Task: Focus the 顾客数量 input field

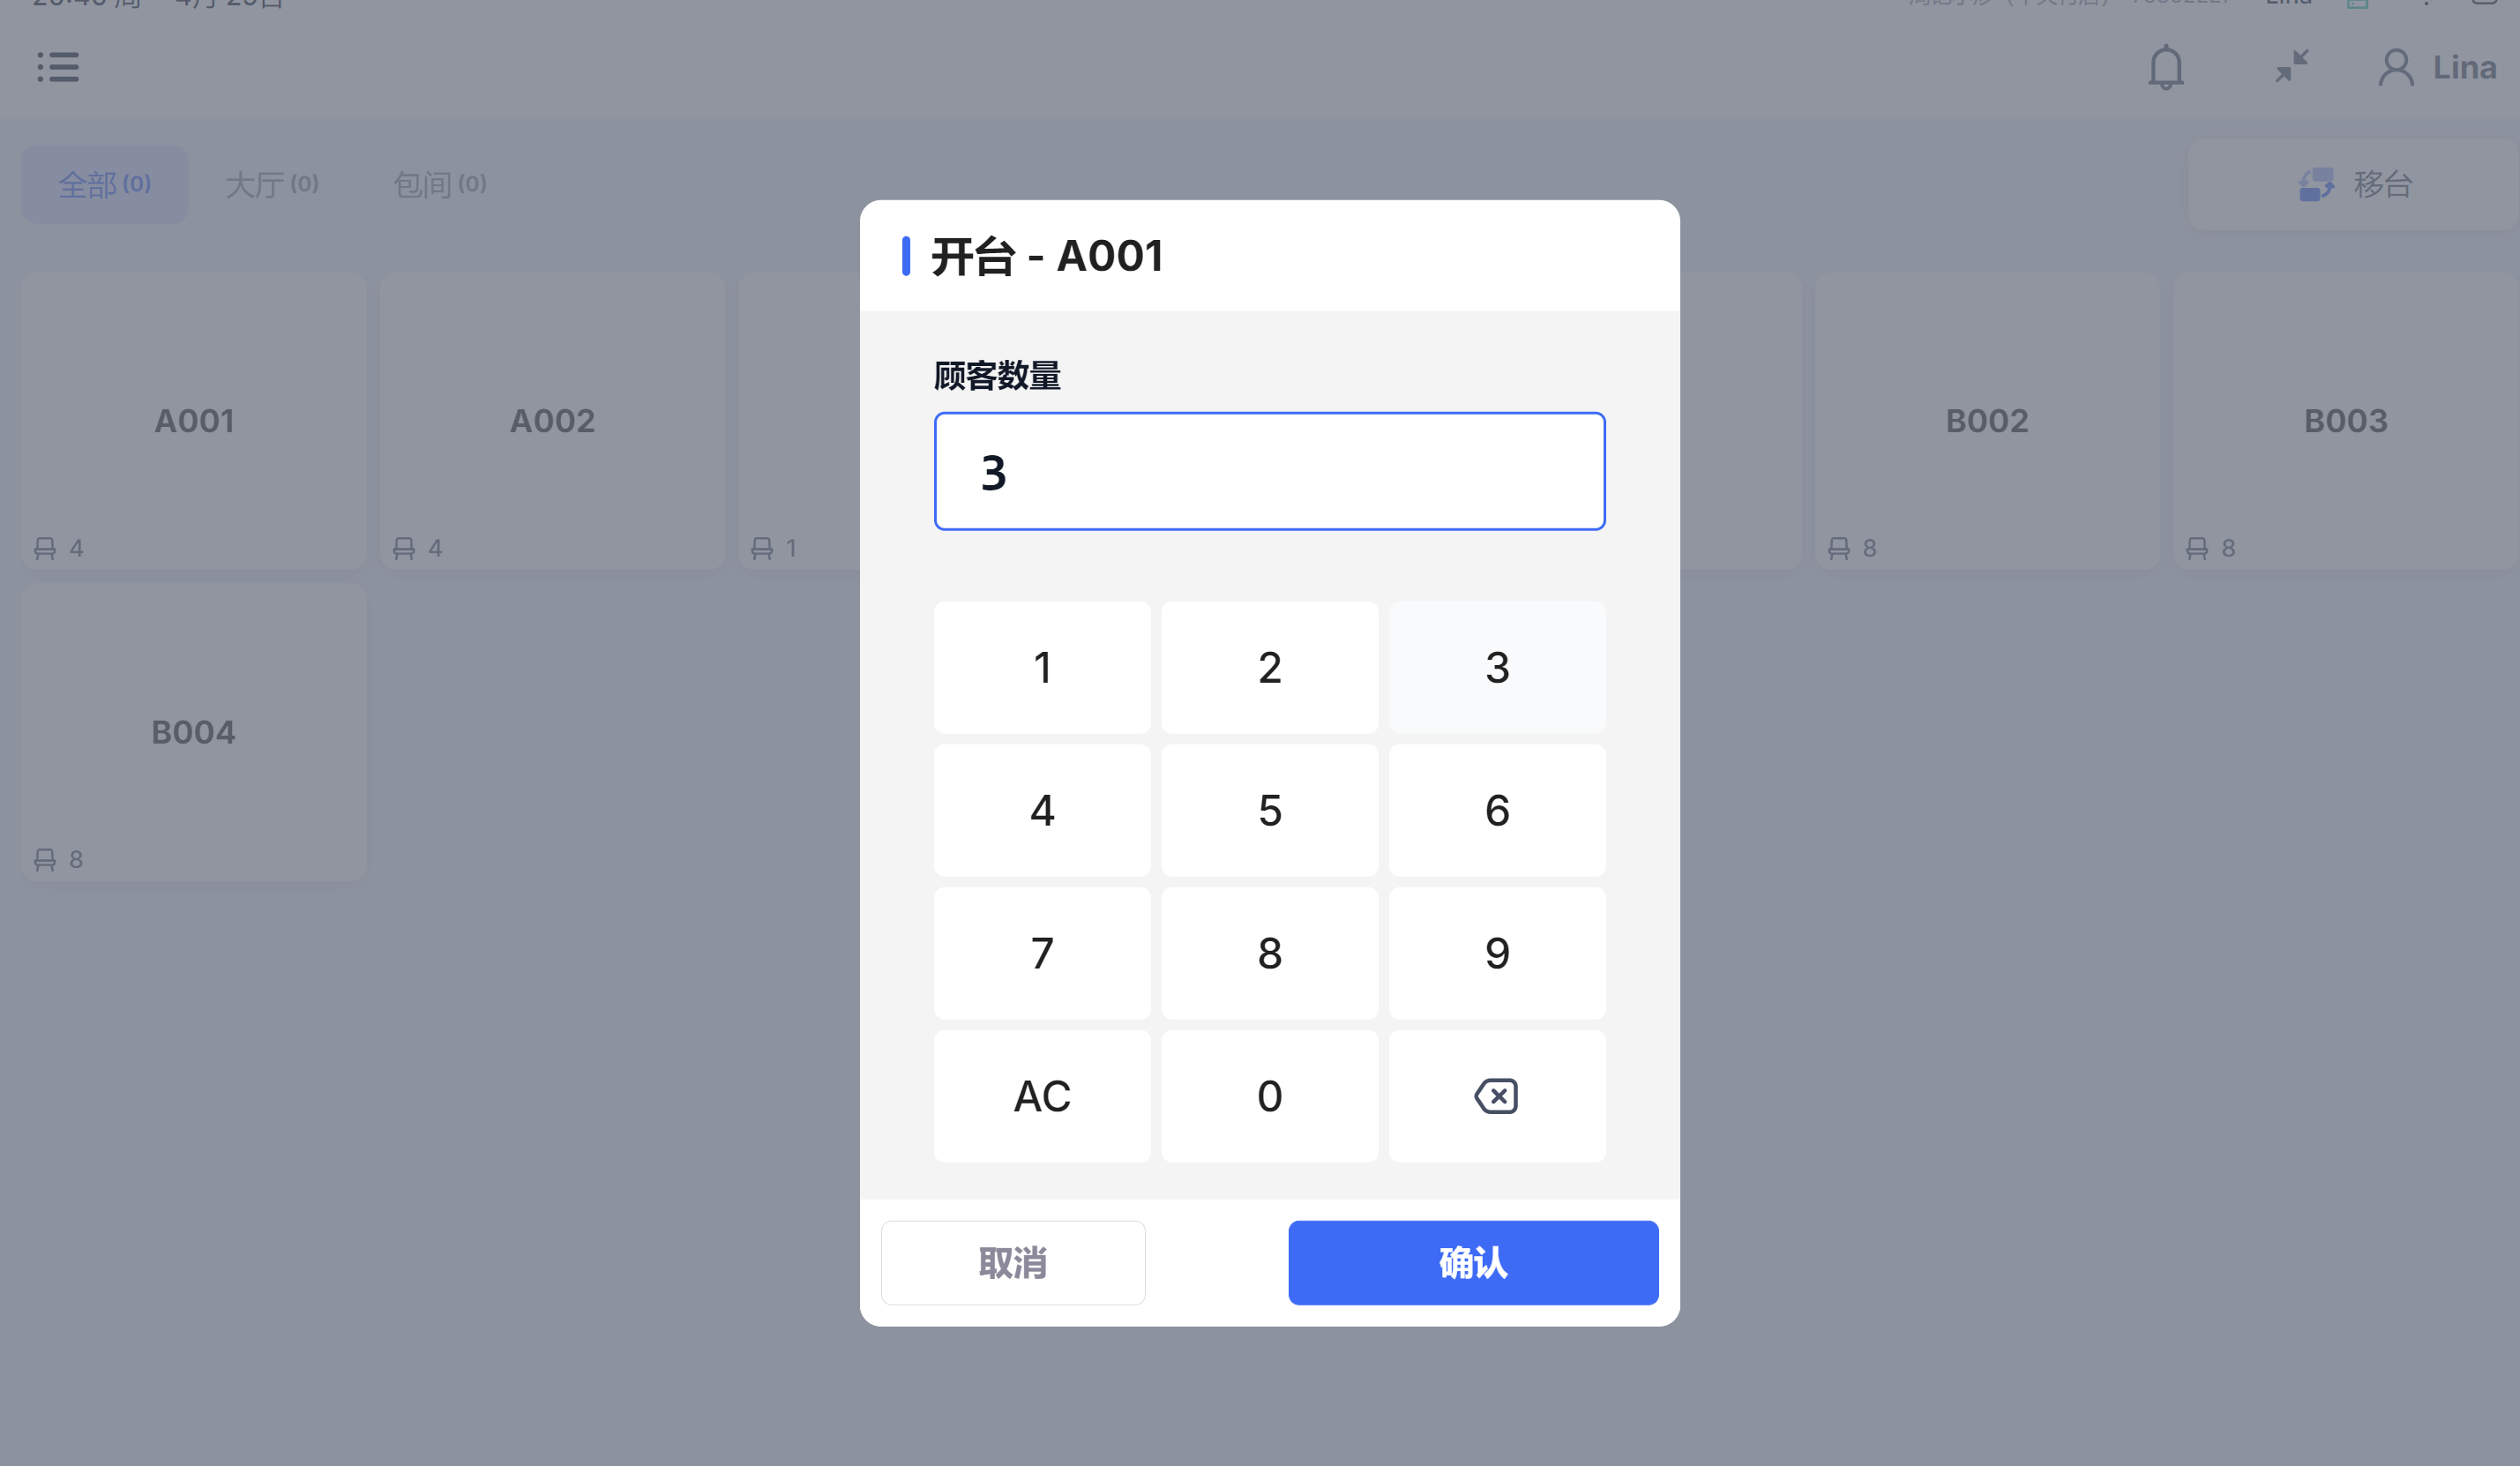Action: coord(1270,471)
